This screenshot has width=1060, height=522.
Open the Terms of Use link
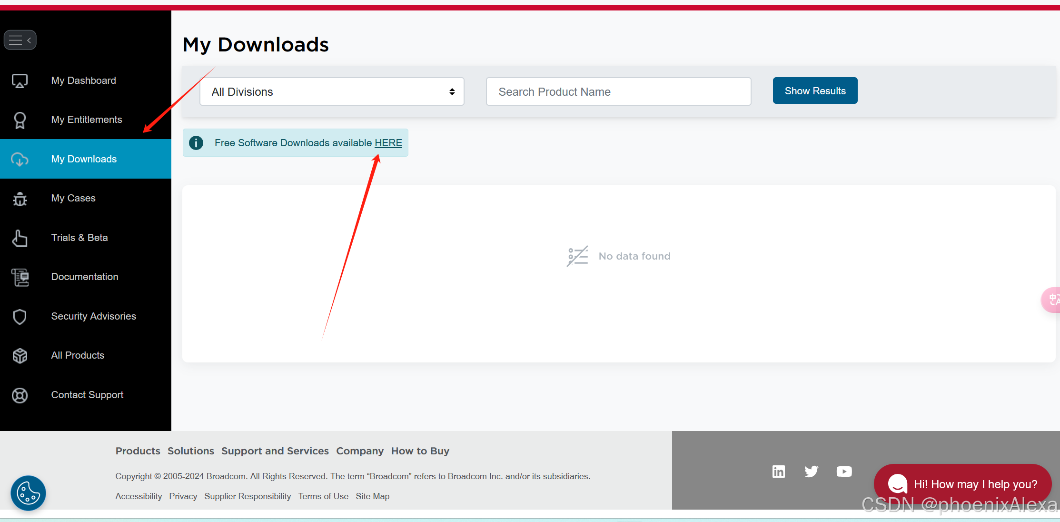(324, 496)
